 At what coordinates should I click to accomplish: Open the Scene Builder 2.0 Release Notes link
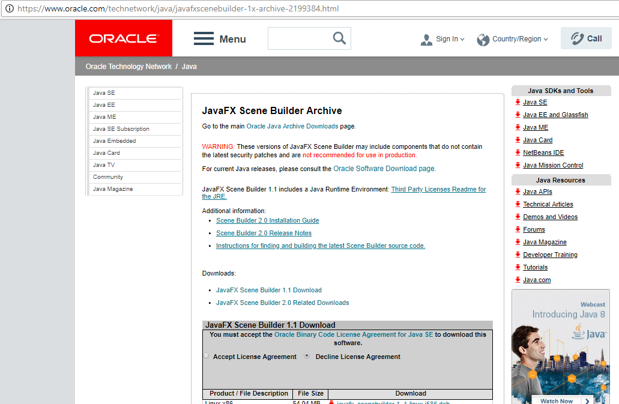click(x=264, y=233)
